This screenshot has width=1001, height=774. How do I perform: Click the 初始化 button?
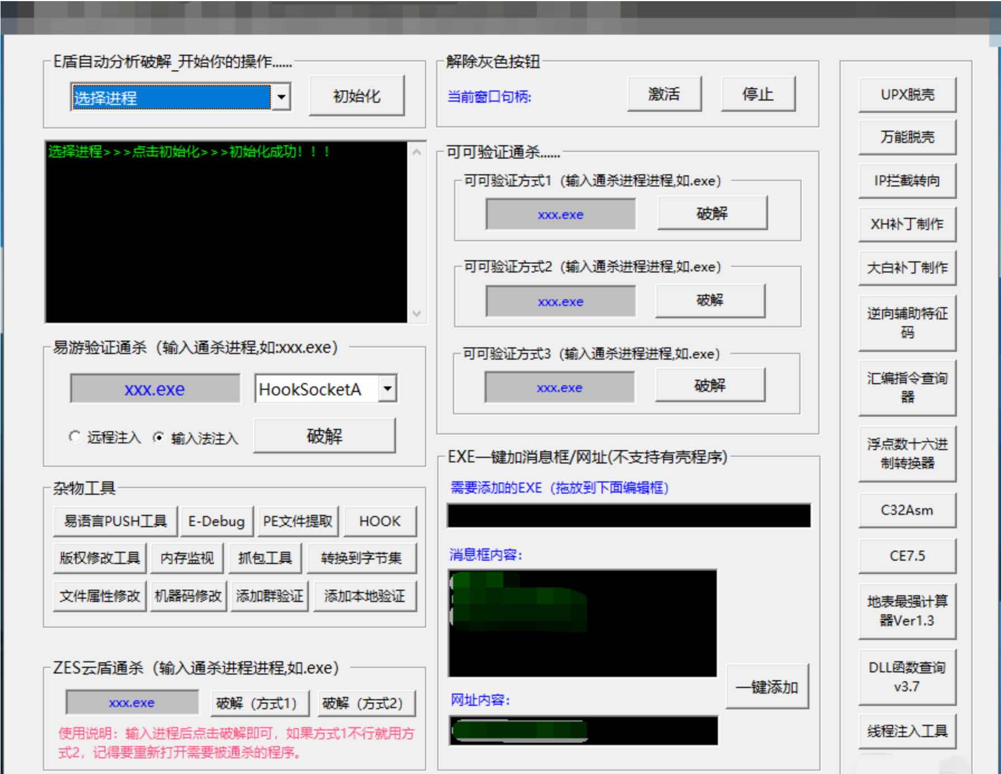tap(356, 96)
